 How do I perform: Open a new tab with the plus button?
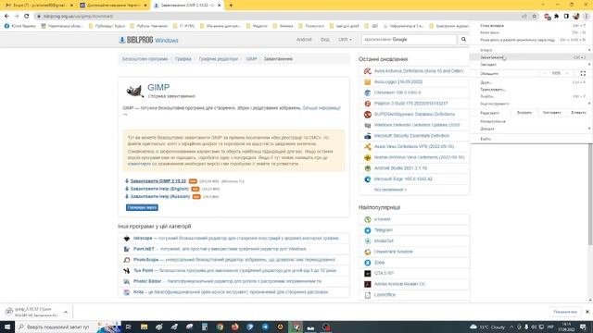[231, 6]
